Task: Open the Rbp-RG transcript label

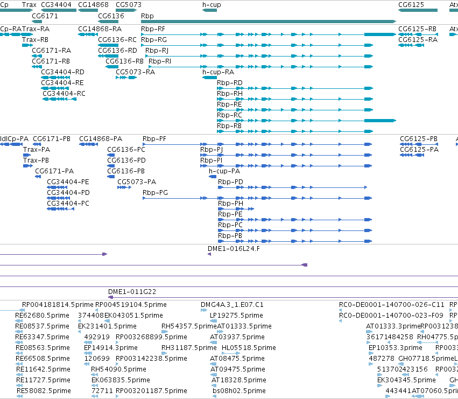Action: pos(154,40)
